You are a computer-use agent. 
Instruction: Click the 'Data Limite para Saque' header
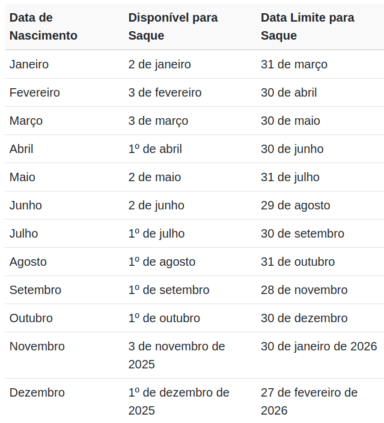tap(307, 26)
